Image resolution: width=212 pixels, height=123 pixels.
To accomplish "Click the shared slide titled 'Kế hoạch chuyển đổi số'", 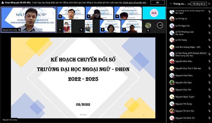I will [x=83, y=78].
